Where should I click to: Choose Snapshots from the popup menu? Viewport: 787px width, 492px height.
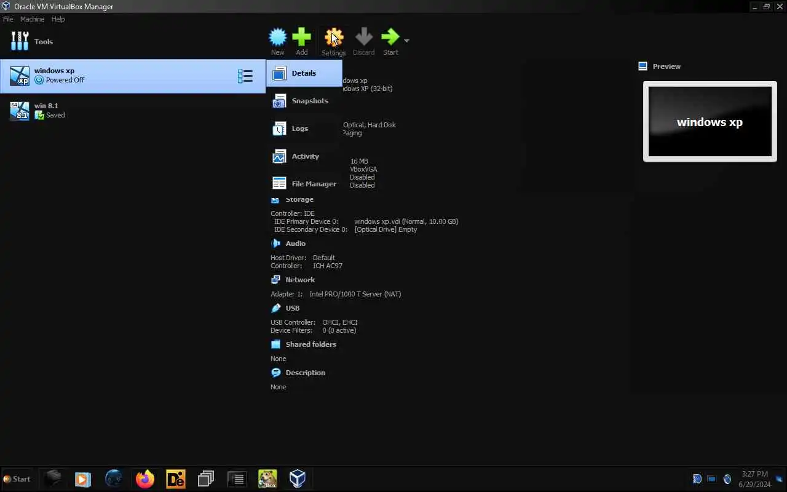[x=304, y=101]
